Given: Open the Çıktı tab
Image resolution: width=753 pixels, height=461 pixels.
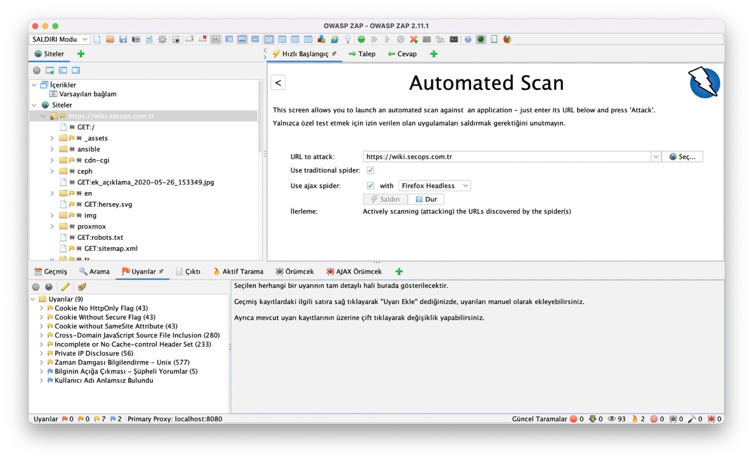Looking at the screenshot, I should coord(188,271).
